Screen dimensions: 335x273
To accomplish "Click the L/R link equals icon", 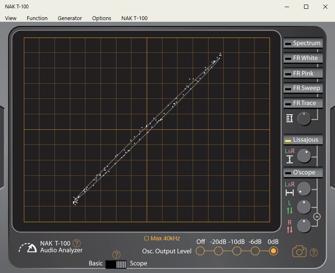I will pos(317,216).
